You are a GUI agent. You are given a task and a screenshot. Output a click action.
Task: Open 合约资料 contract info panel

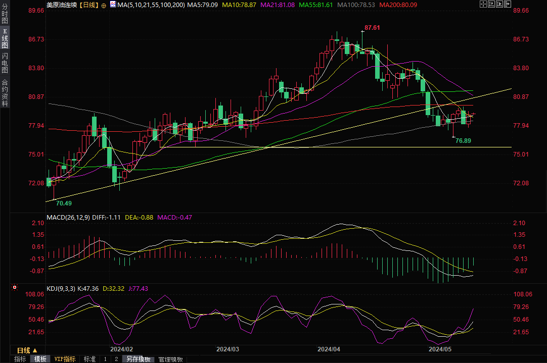pyautogui.click(x=5, y=92)
